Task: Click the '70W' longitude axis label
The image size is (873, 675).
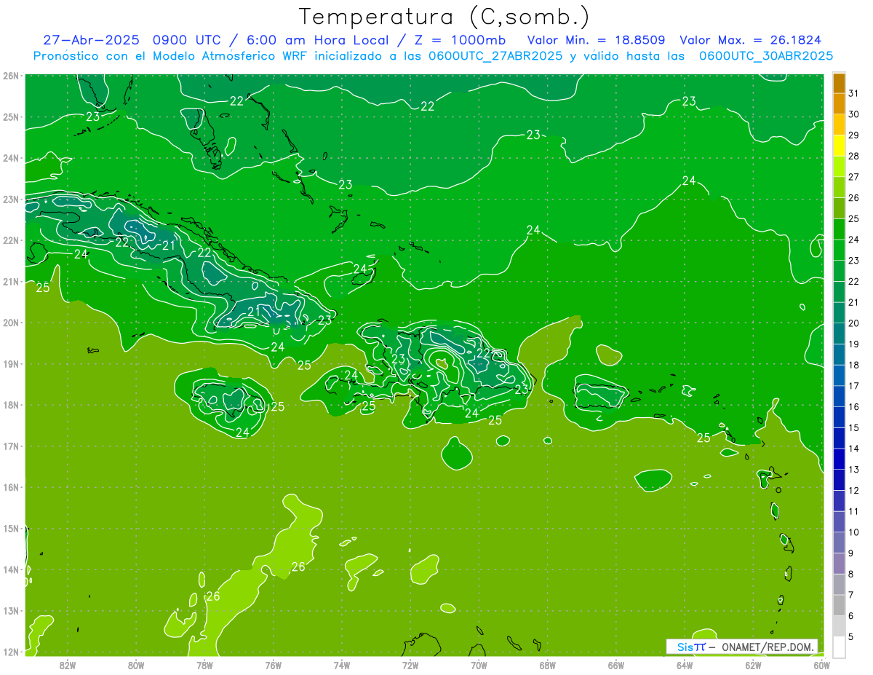Action: coord(479,665)
